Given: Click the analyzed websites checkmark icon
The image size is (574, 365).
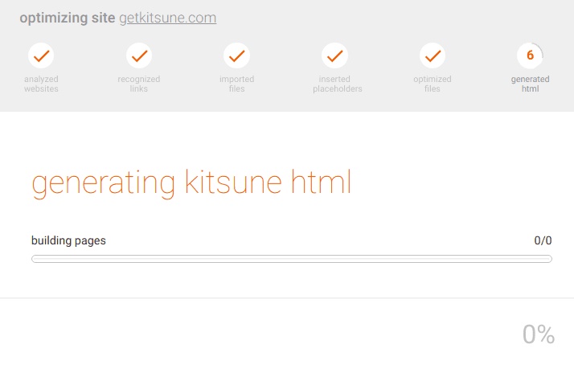Looking at the screenshot, I should click(41, 55).
